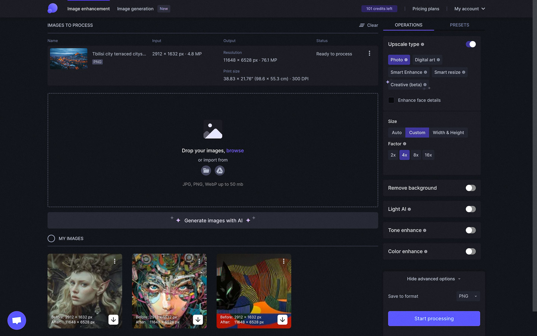Click sparkle icon left of Generate images text
537x336 pixels.
click(178, 220)
